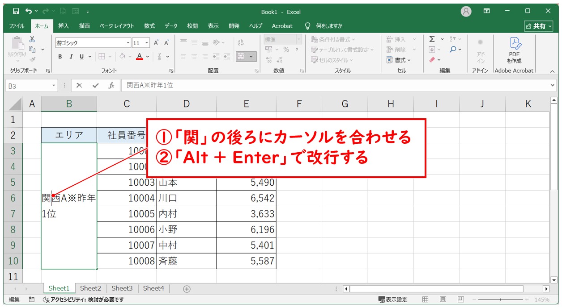Screen dimensions: 562x308
Task: Expand the font group dialog launcher
Action: pos(171,71)
